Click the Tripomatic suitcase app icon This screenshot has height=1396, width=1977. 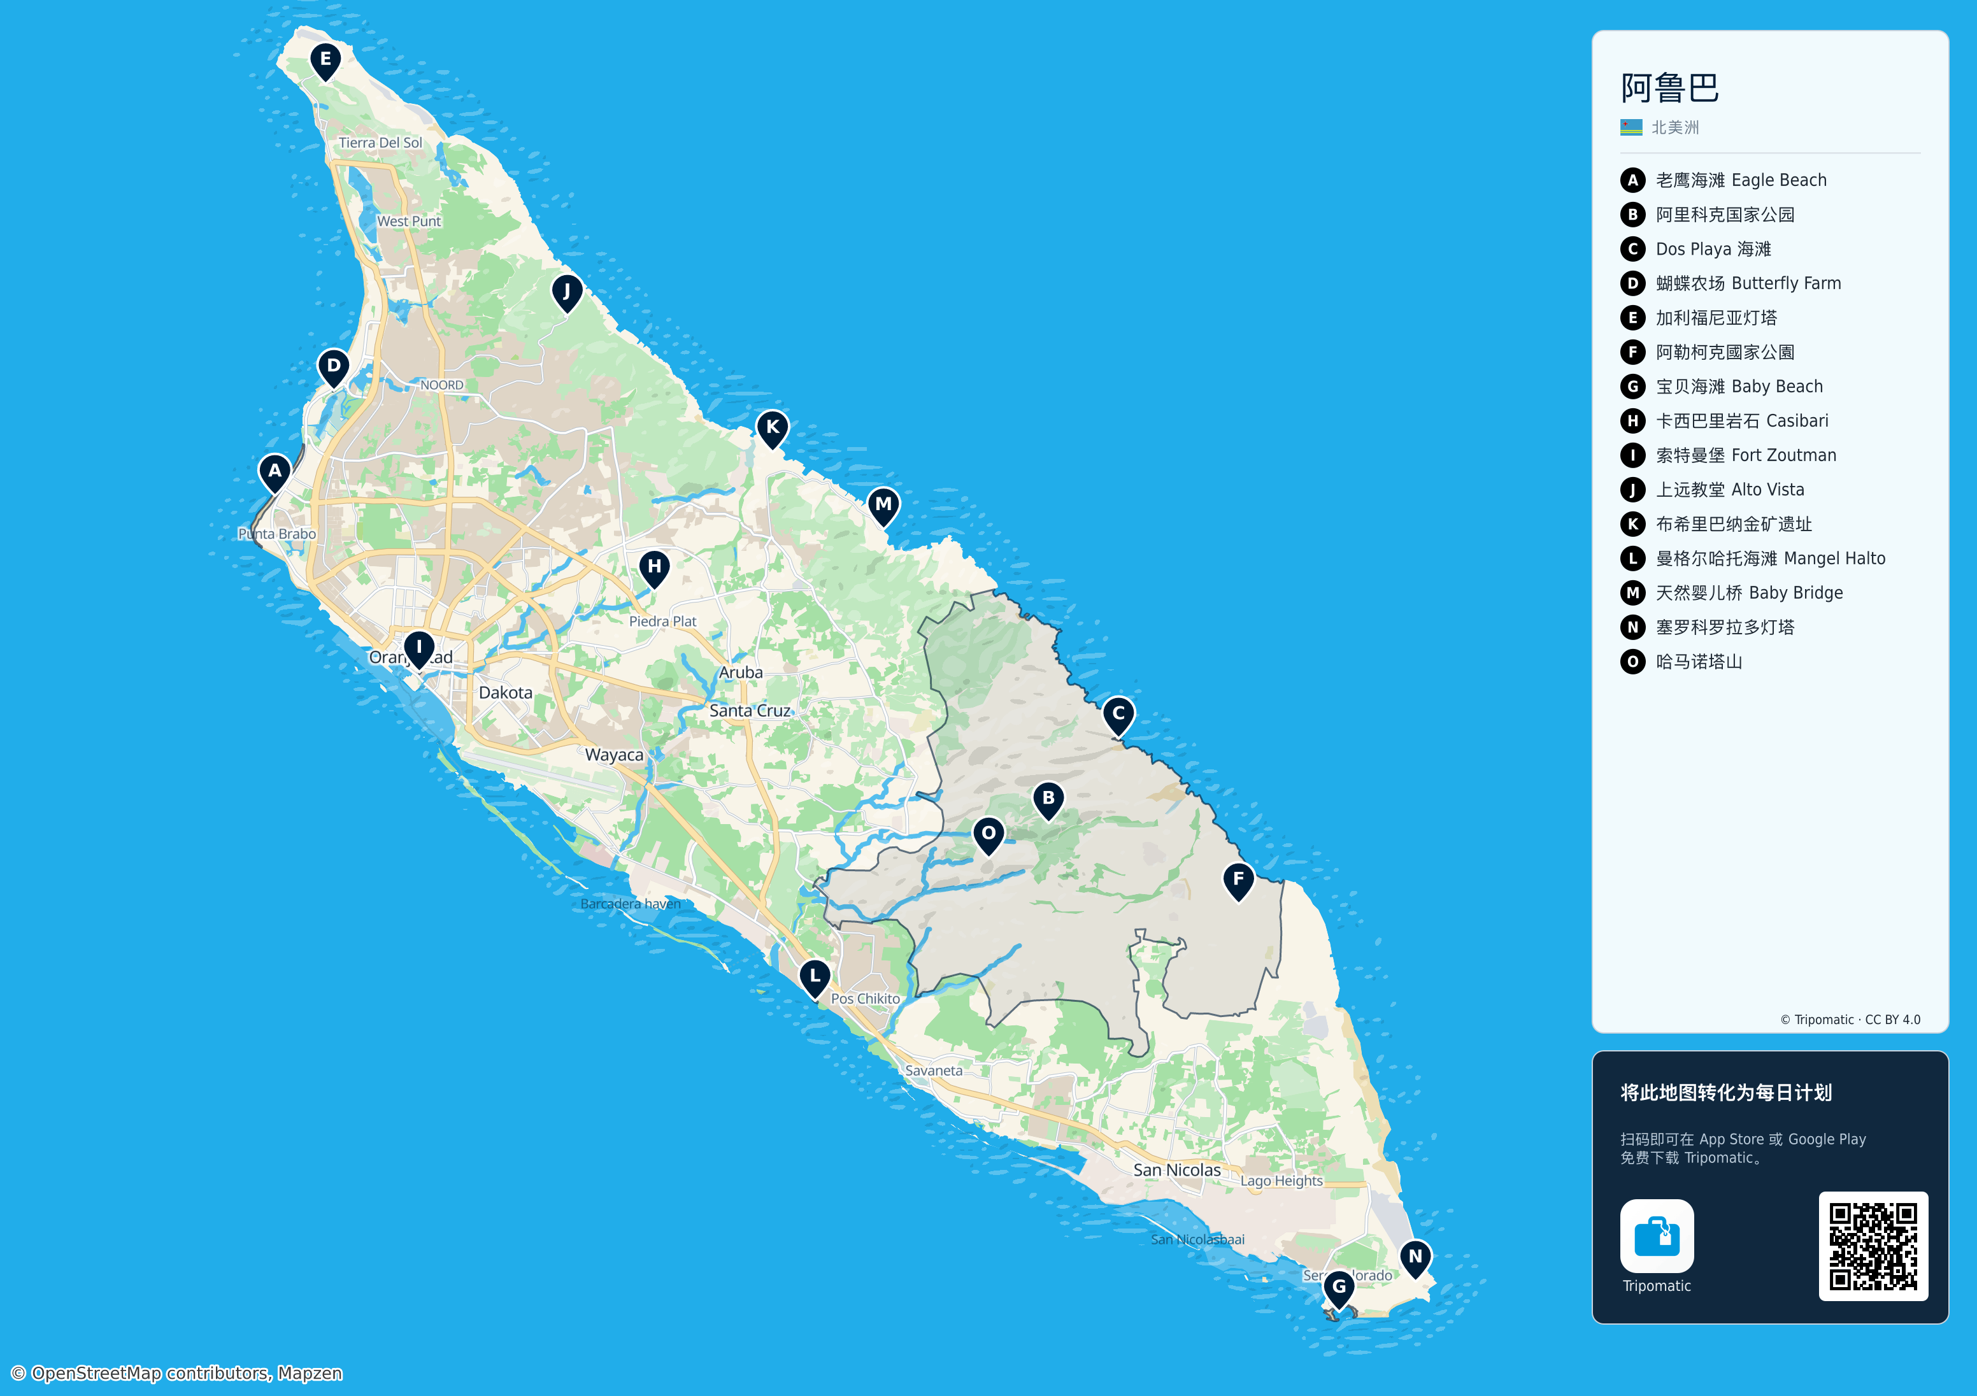tap(1657, 1236)
